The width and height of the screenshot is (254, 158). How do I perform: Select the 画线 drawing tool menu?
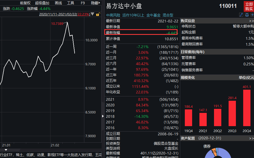click(x=58, y=3)
